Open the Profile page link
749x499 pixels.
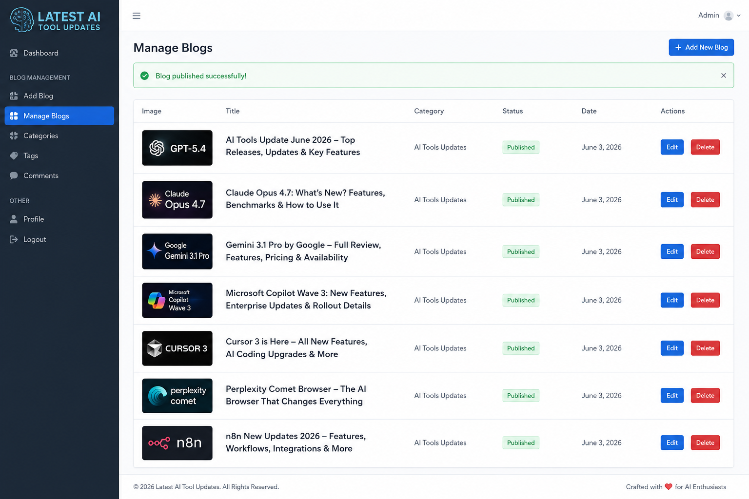point(59,219)
